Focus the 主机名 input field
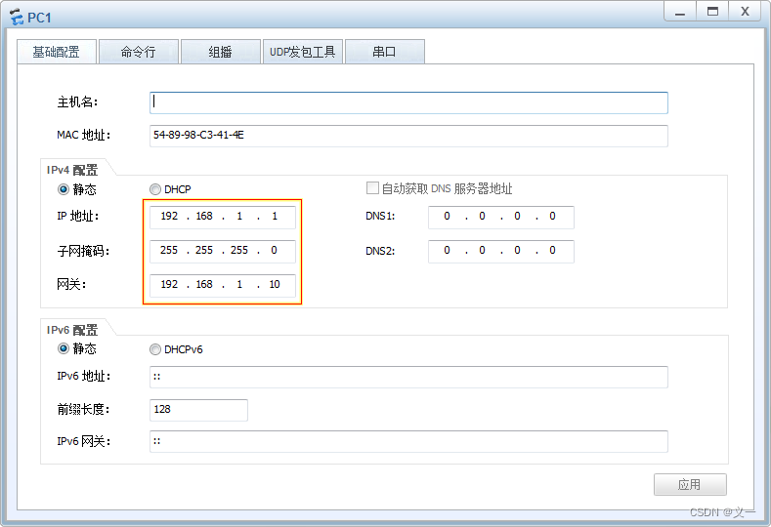The width and height of the screenshot is (771, 527). point(408,102)
